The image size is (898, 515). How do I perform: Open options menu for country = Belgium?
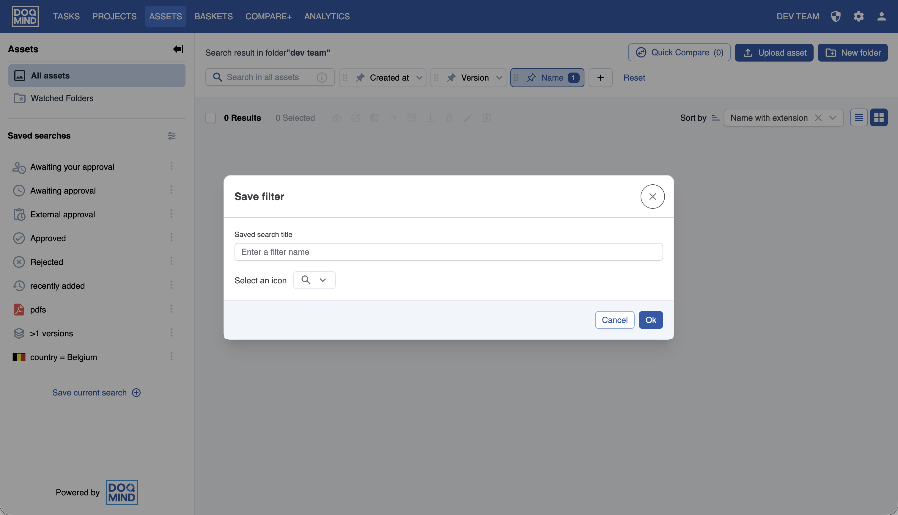point(172,357)
